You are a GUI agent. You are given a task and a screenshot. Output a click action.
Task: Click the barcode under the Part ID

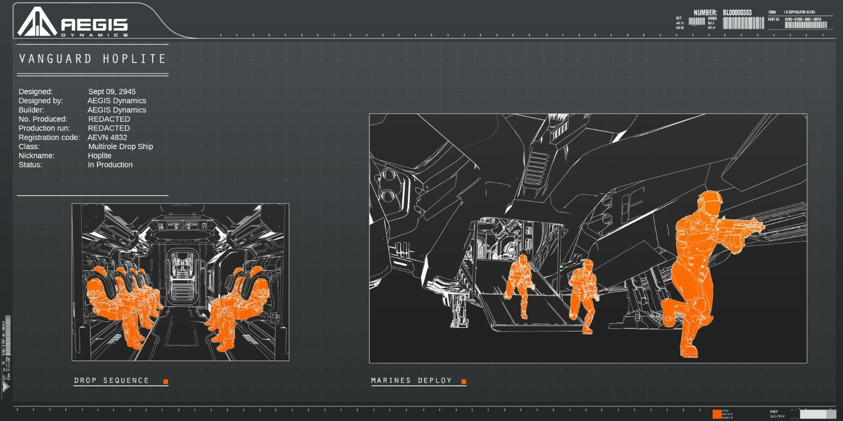point(806,25)
